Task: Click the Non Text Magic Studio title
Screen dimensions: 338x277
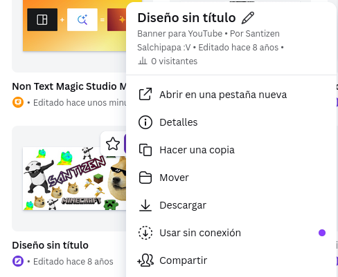Action: click(69, 86)
